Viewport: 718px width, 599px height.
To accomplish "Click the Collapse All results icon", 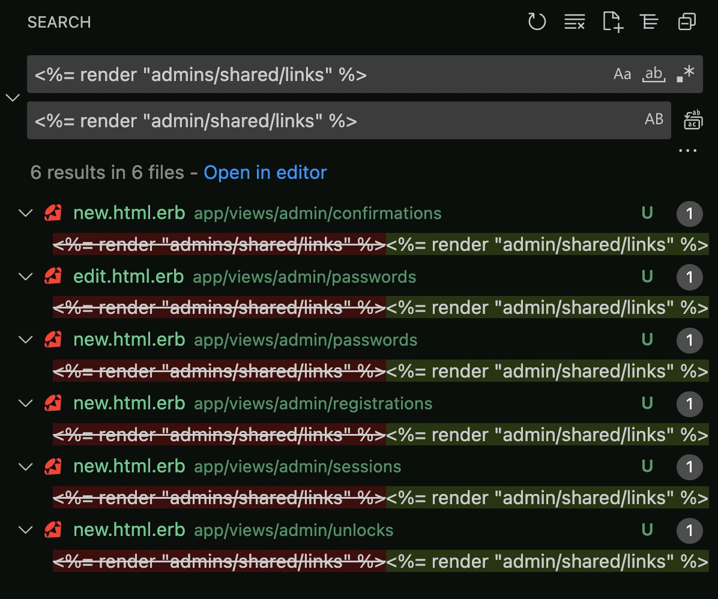I will (x=686, y=22).
